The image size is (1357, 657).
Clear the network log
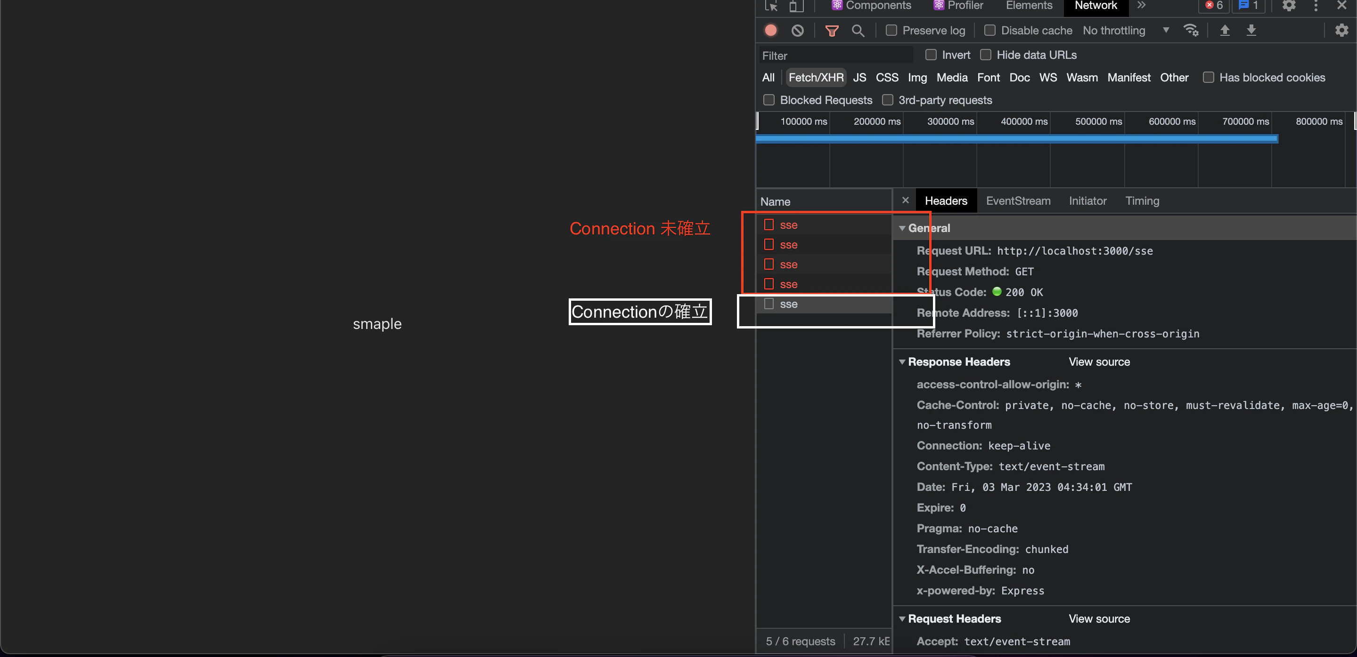point(798,31)
